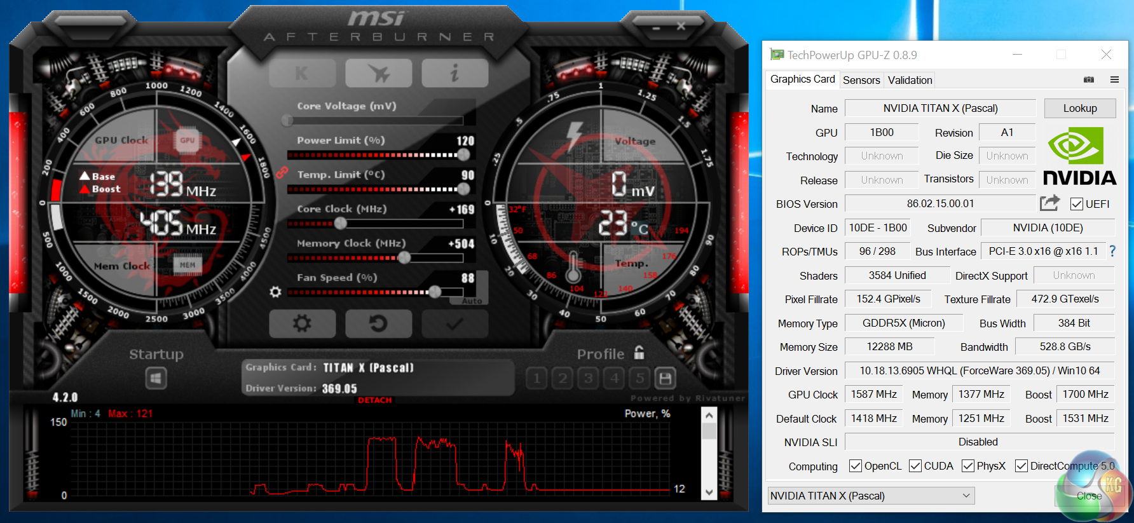This screenshot has height=523, width=1134.
Task: Switch to the Validation tab
Action: [910, 80]
